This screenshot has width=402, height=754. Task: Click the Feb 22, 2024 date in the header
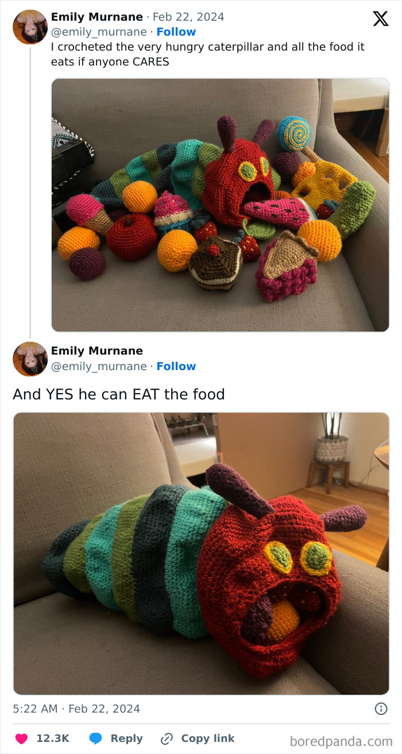[188, 17]
